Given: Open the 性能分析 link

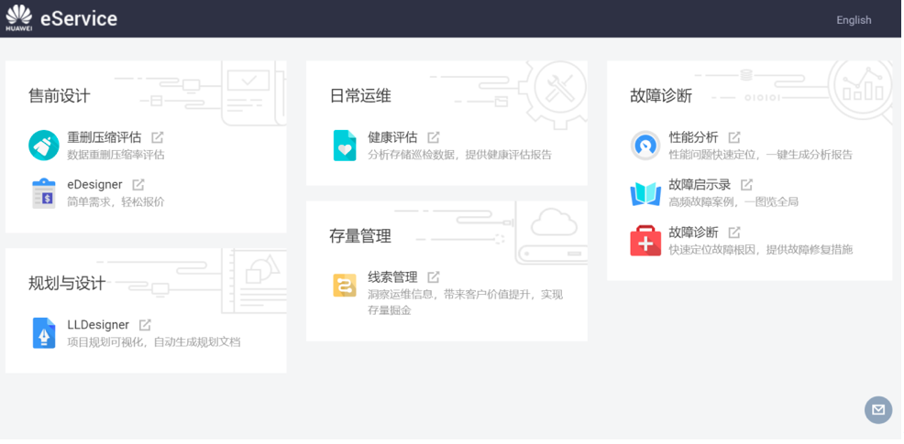Looking at the screenshot, I should click(693, 137).
